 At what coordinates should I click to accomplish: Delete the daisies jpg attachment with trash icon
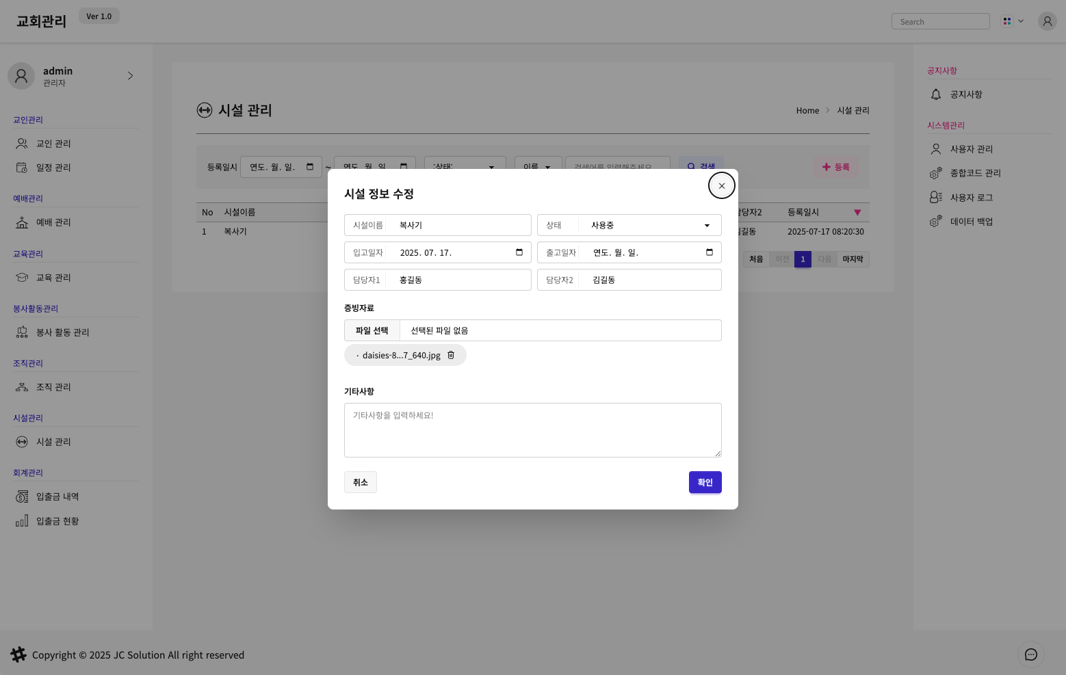[451, 355]
